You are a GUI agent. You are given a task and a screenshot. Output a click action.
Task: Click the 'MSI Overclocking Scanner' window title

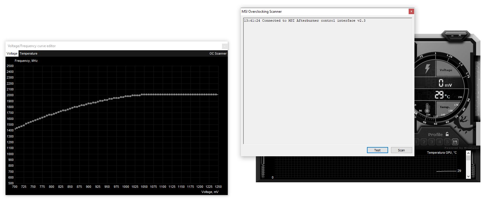point(262,12)
